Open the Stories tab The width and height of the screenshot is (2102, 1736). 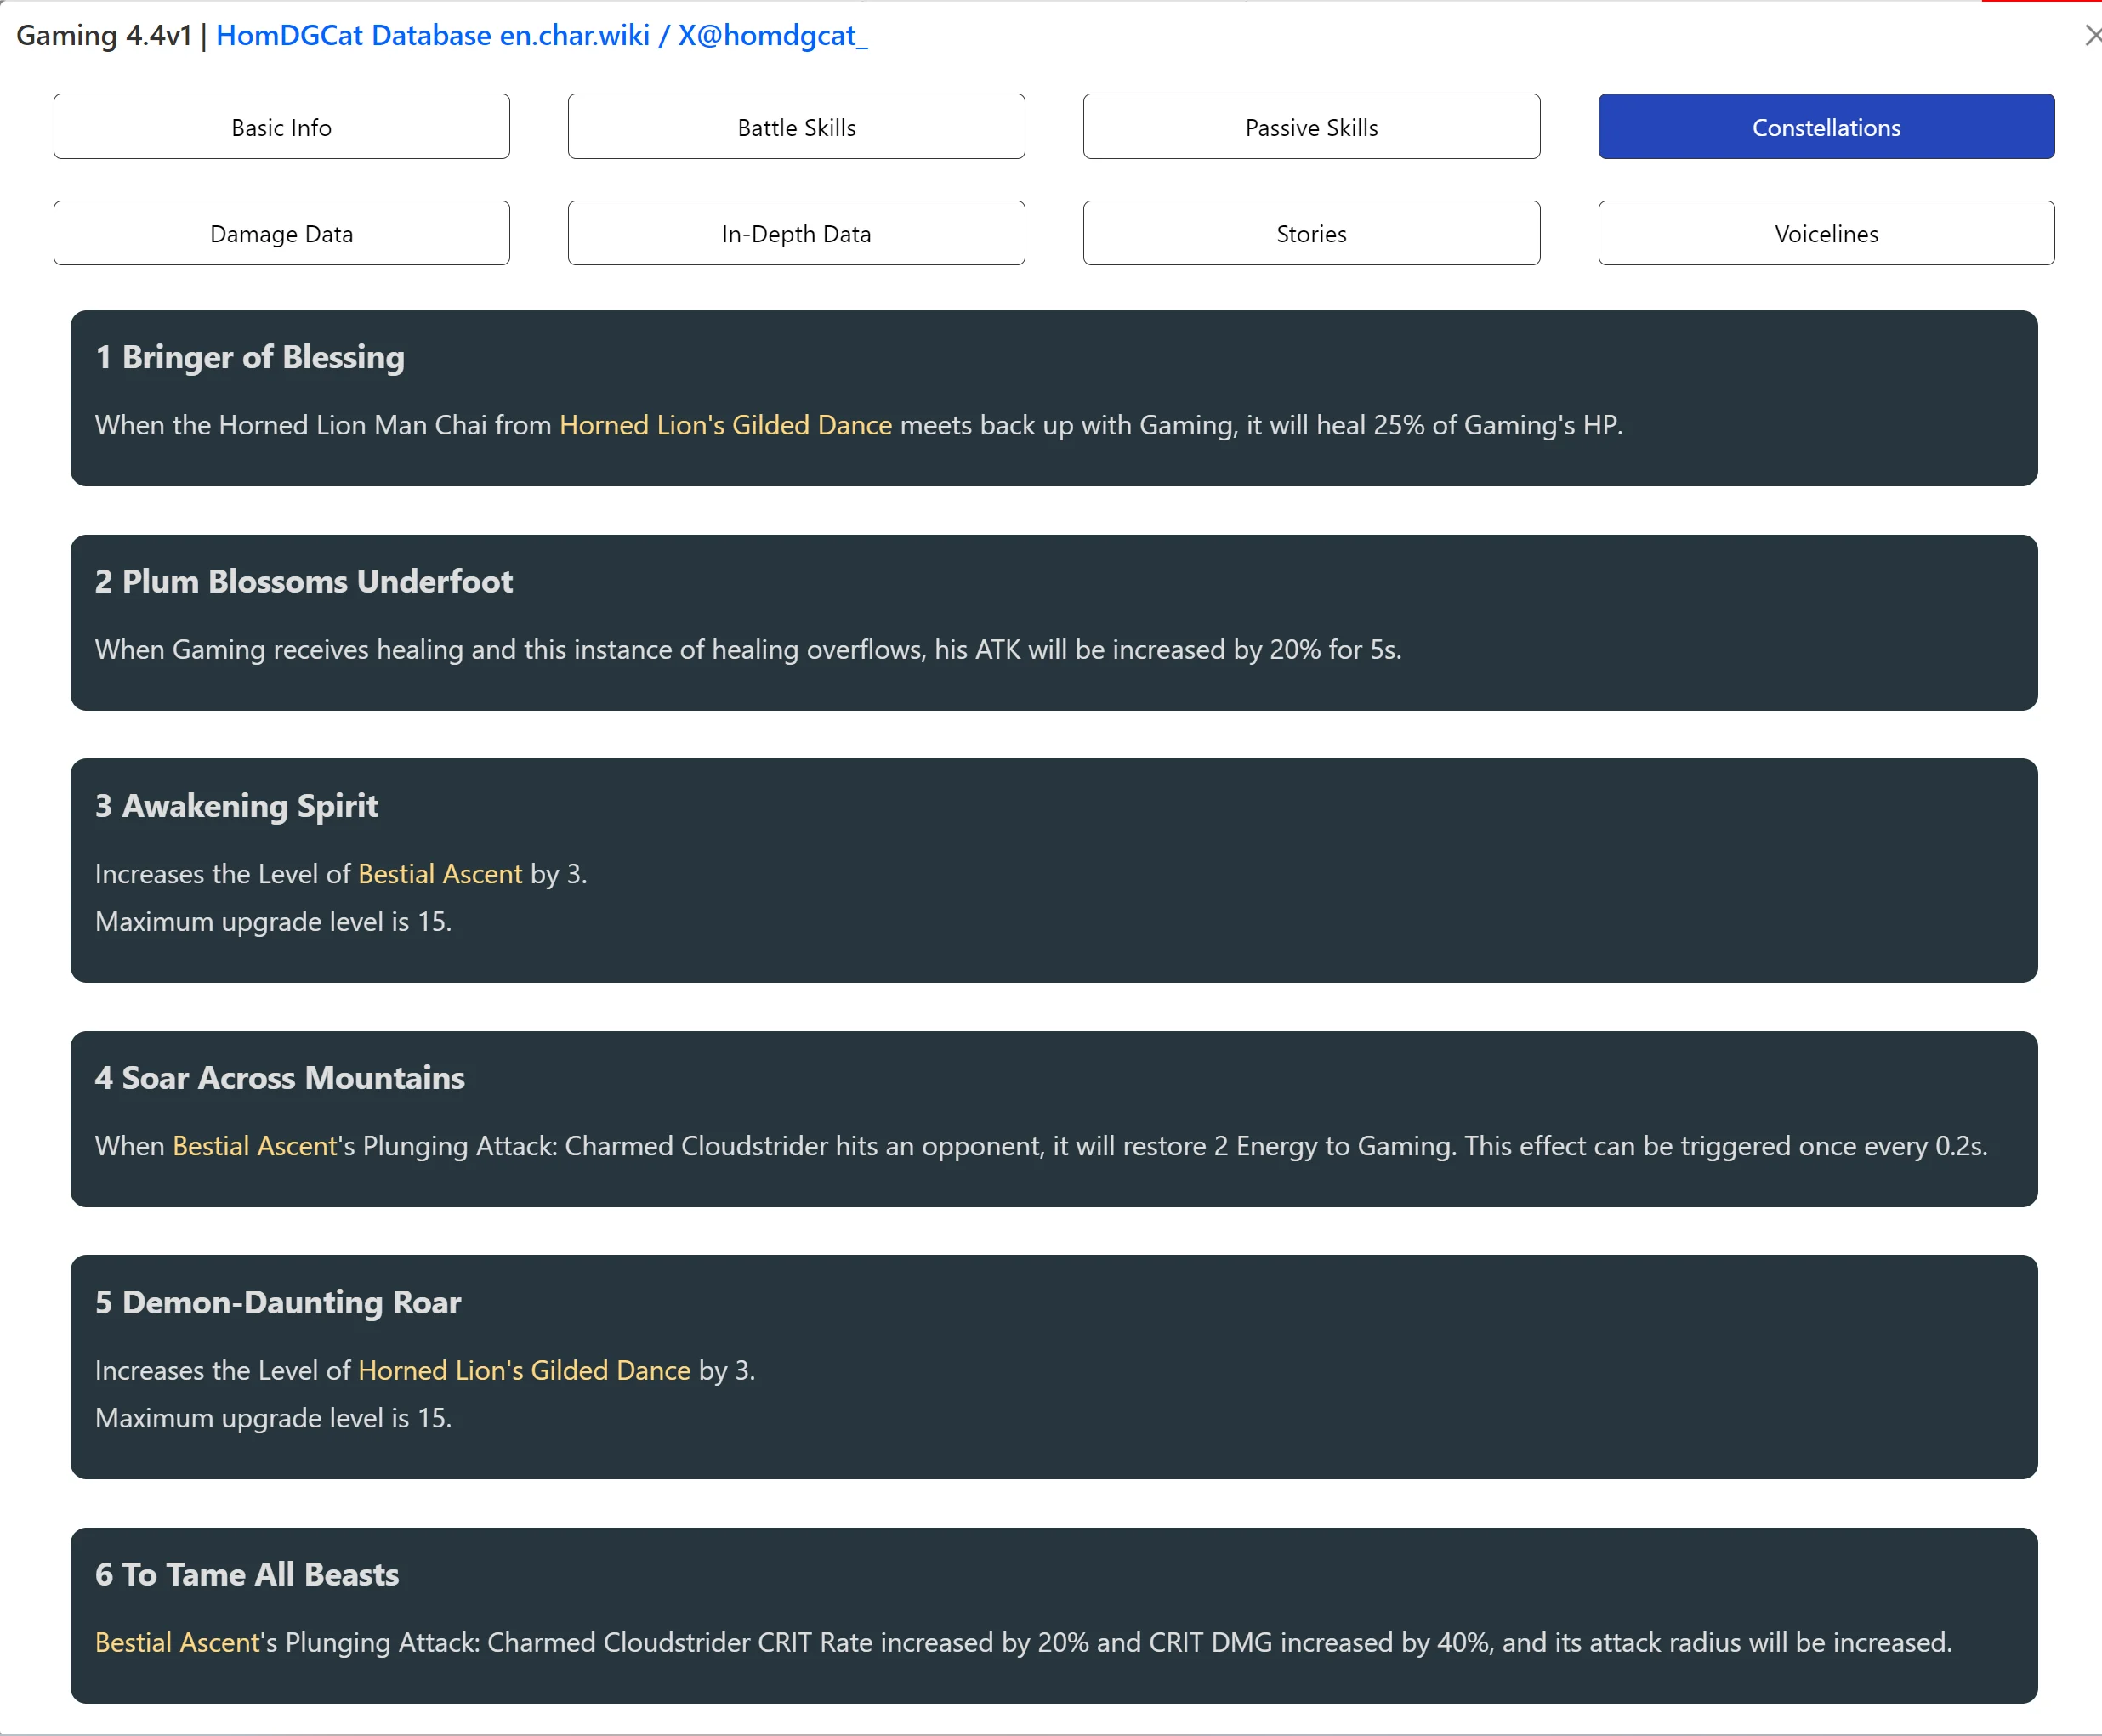tap(1311, 233)
